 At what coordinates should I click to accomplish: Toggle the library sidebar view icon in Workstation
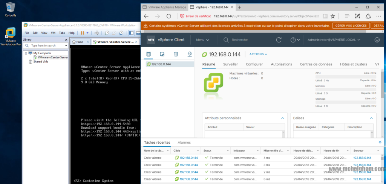point(131,33)
